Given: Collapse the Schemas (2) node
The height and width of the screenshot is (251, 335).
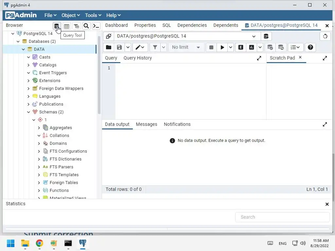Looking at the screenshot, I should click(x=29, y=112).
